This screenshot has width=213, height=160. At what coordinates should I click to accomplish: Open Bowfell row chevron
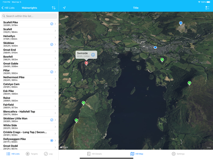tap(55, 58)
